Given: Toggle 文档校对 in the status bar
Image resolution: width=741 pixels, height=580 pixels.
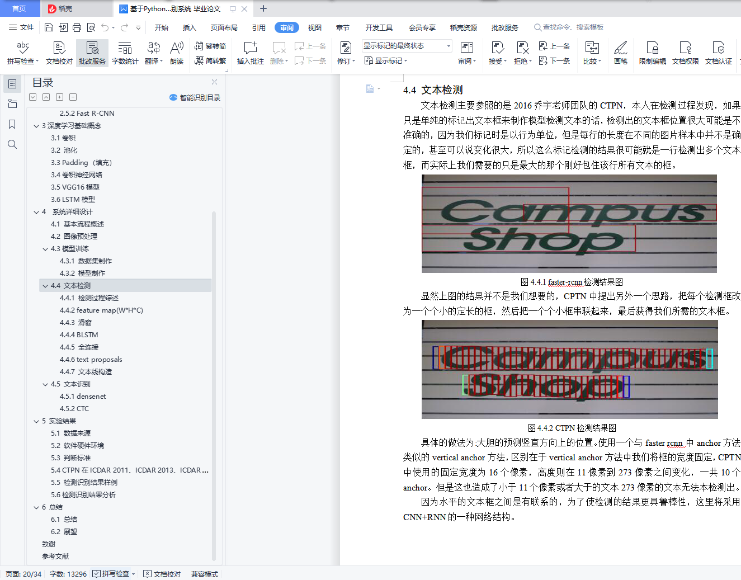Looking at the screenshot, I should click(x=162, y=574).
